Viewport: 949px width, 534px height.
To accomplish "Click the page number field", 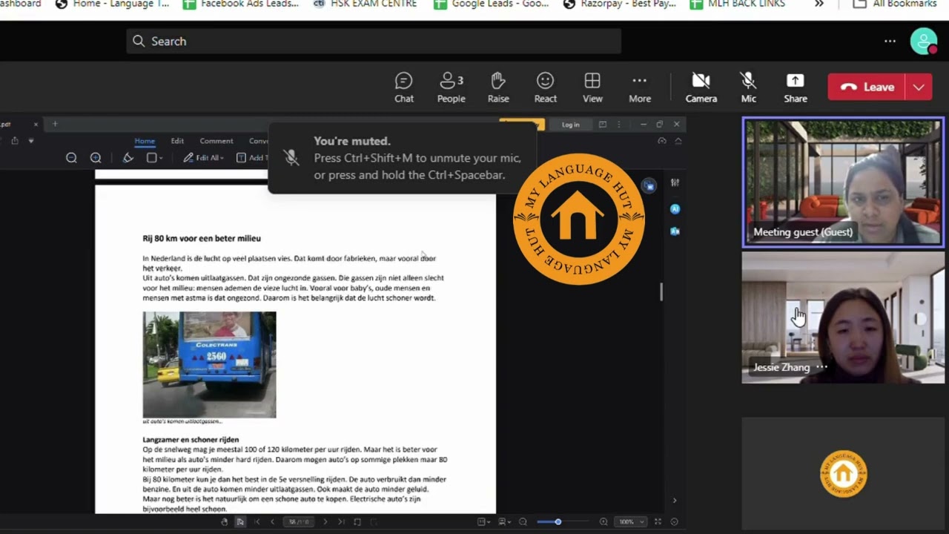I will 299,522.
